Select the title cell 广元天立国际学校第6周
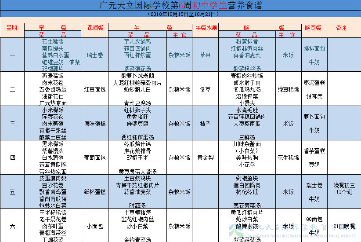 coord(180,5)
